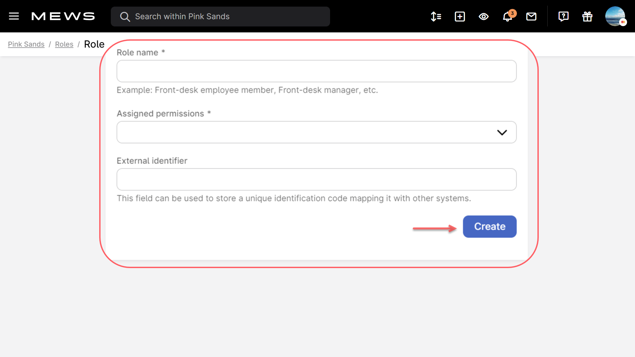The width and height of the screenshot is (635, 357).
Task: Open the help and support icon
Action: click(563, 17)
